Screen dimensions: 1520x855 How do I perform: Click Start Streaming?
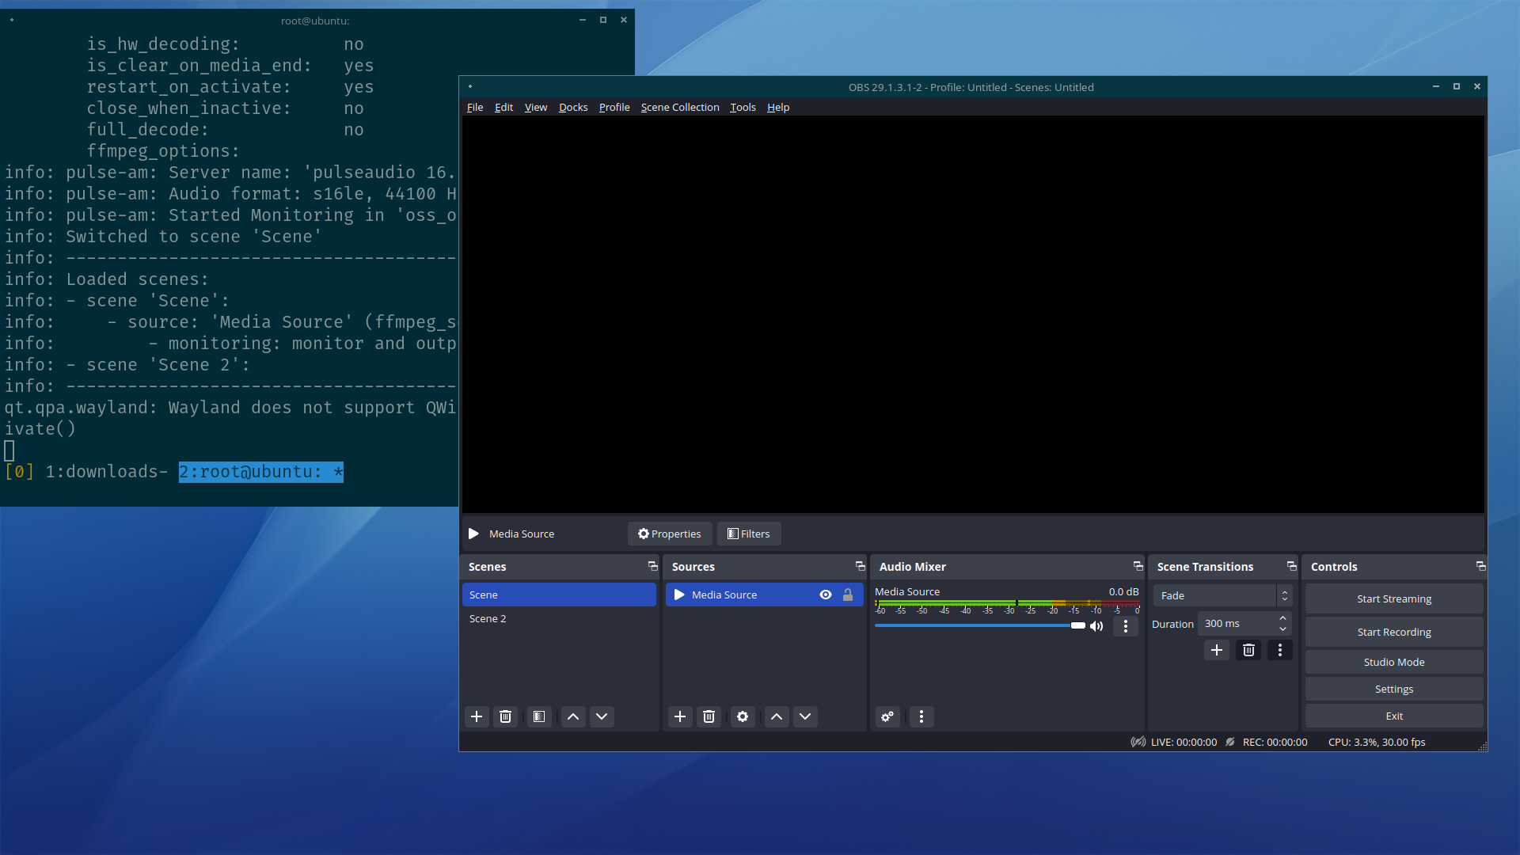pyautogui.click(x=1394, y=598)
